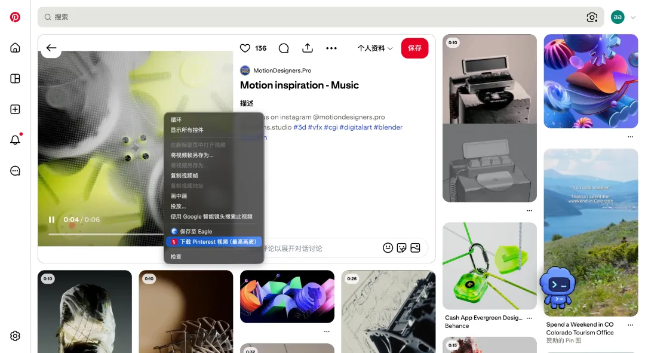This screenshot has height=353, width=645.
Task: Open more options three dots on pin
Action: 331,48
